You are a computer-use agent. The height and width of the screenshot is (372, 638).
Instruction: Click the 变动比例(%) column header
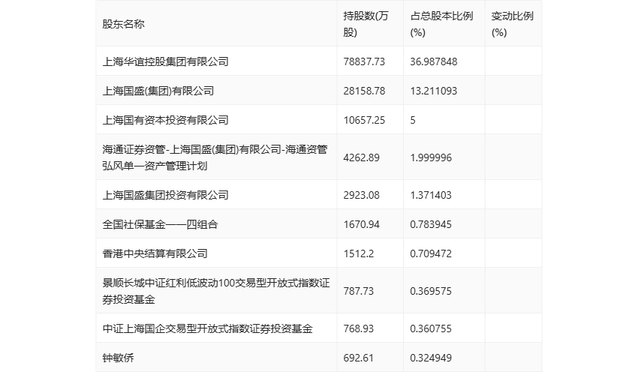pos(512,24)
